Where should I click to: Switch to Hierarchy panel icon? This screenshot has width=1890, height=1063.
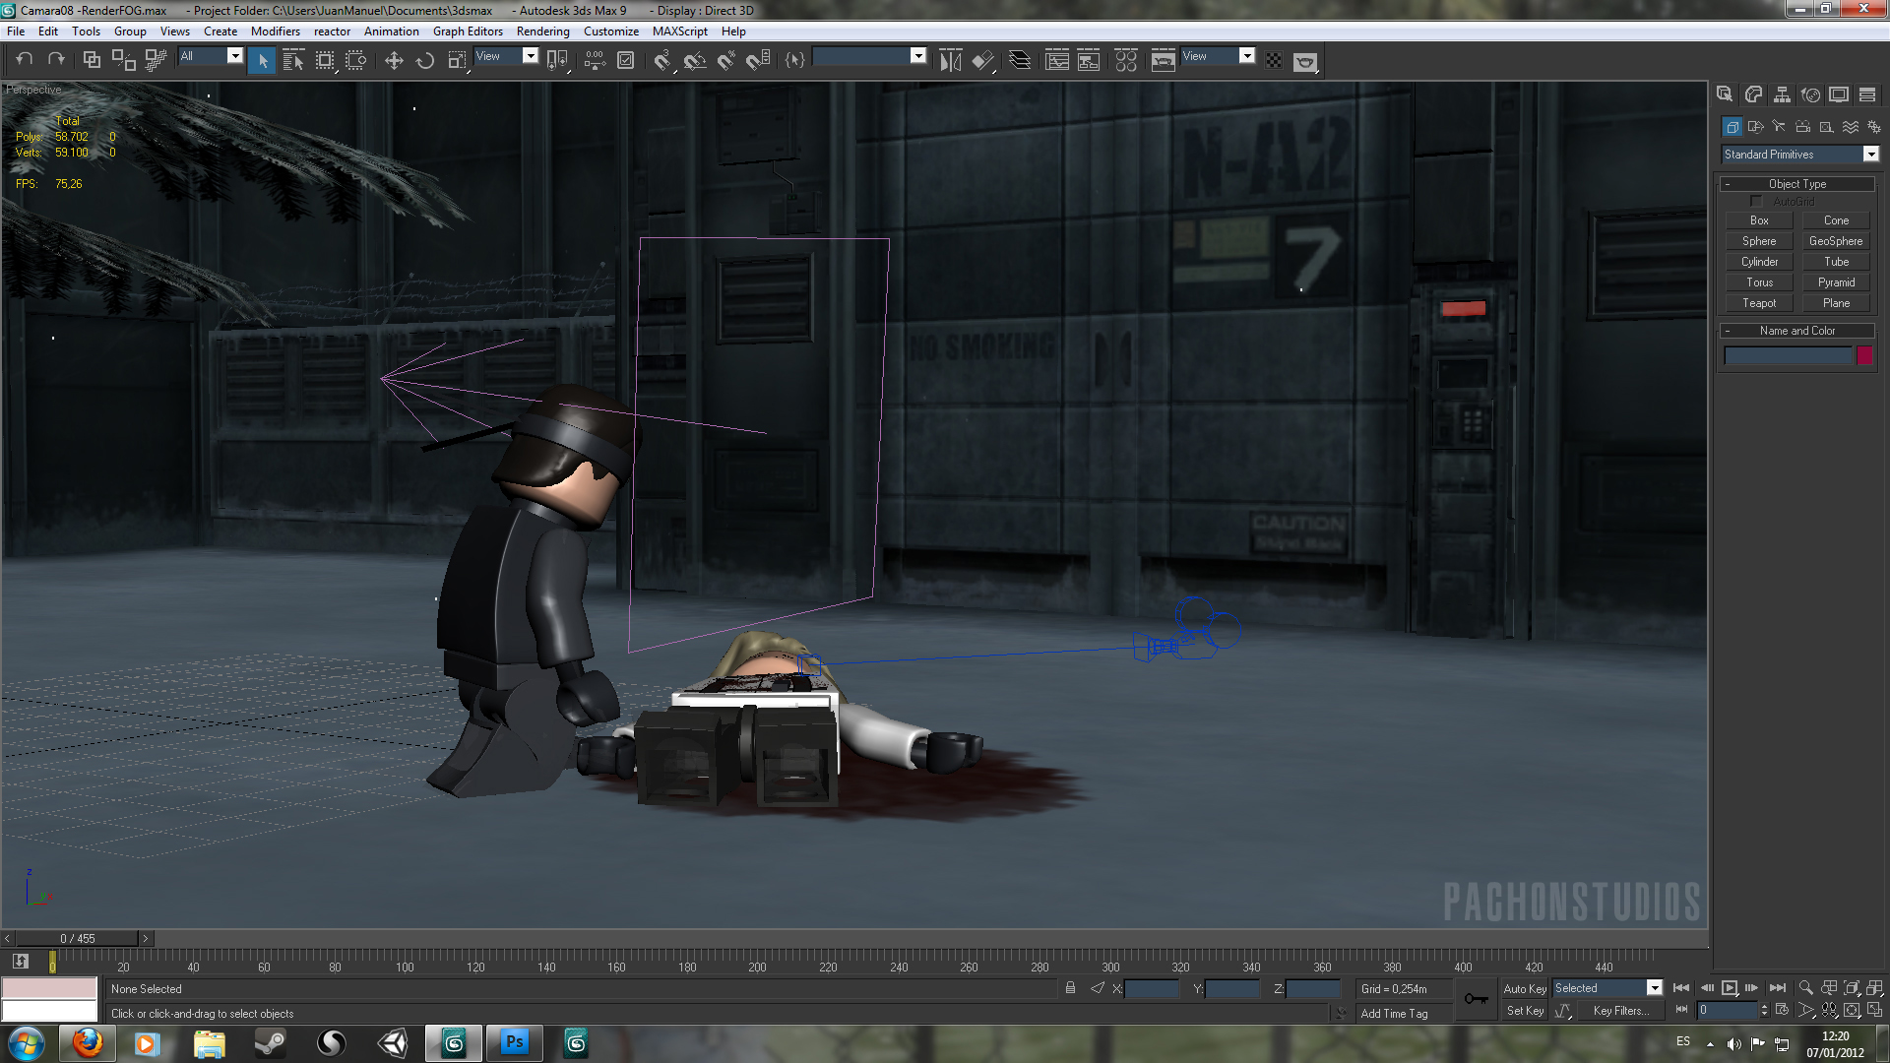coord(1782,94)
